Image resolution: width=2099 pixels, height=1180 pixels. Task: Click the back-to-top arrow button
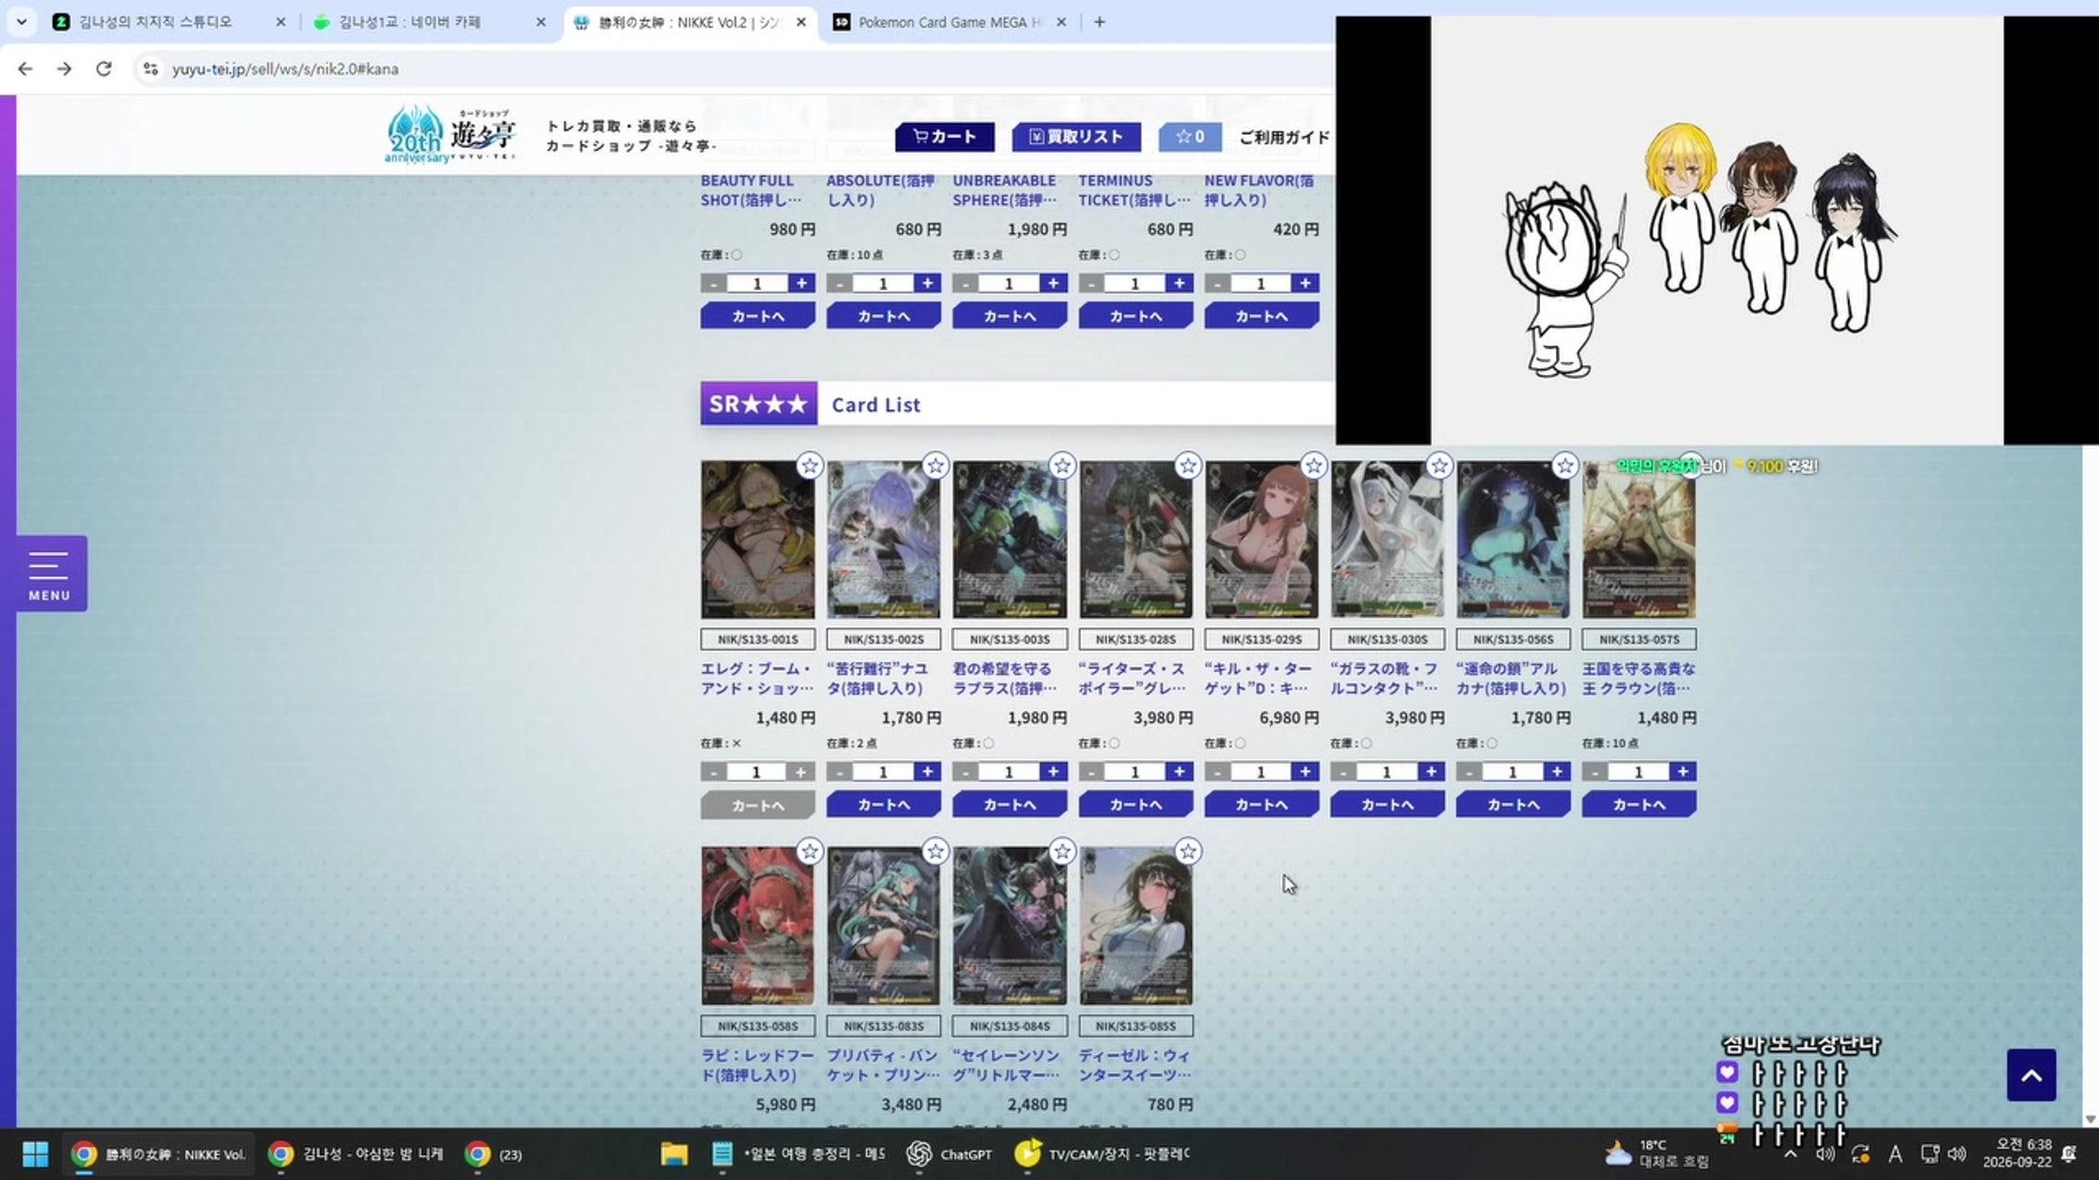[2031, 1075]
